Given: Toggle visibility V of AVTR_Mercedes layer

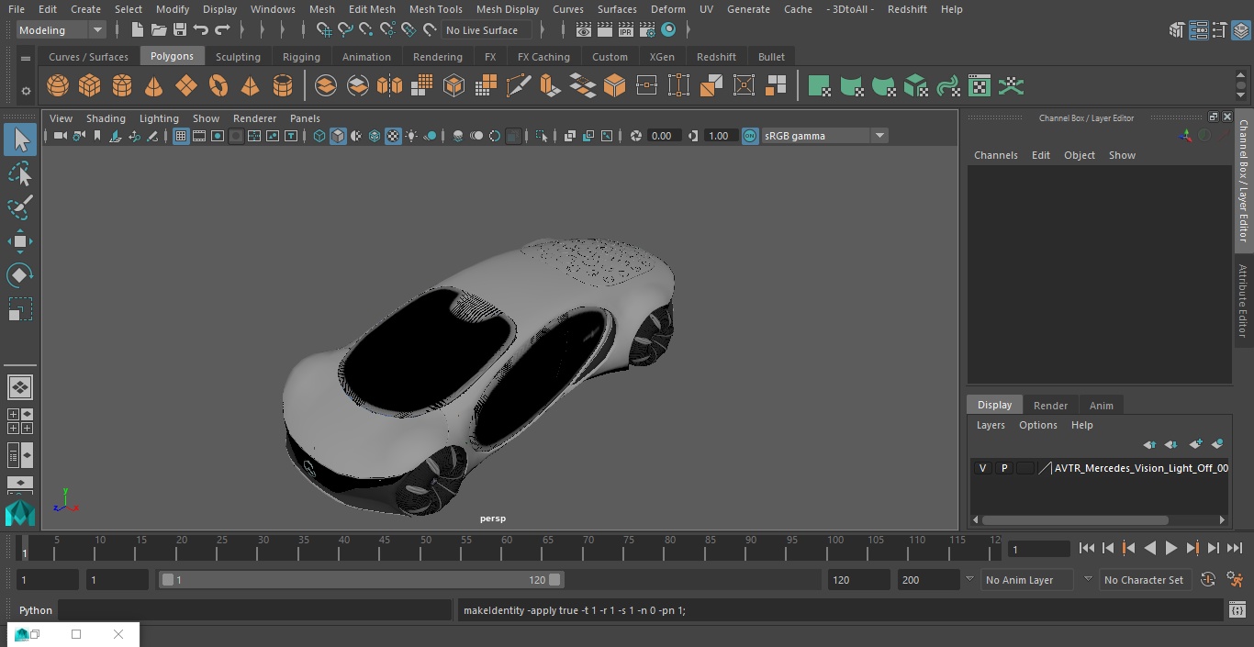Looking at the screenshot, I should point(982,468).
